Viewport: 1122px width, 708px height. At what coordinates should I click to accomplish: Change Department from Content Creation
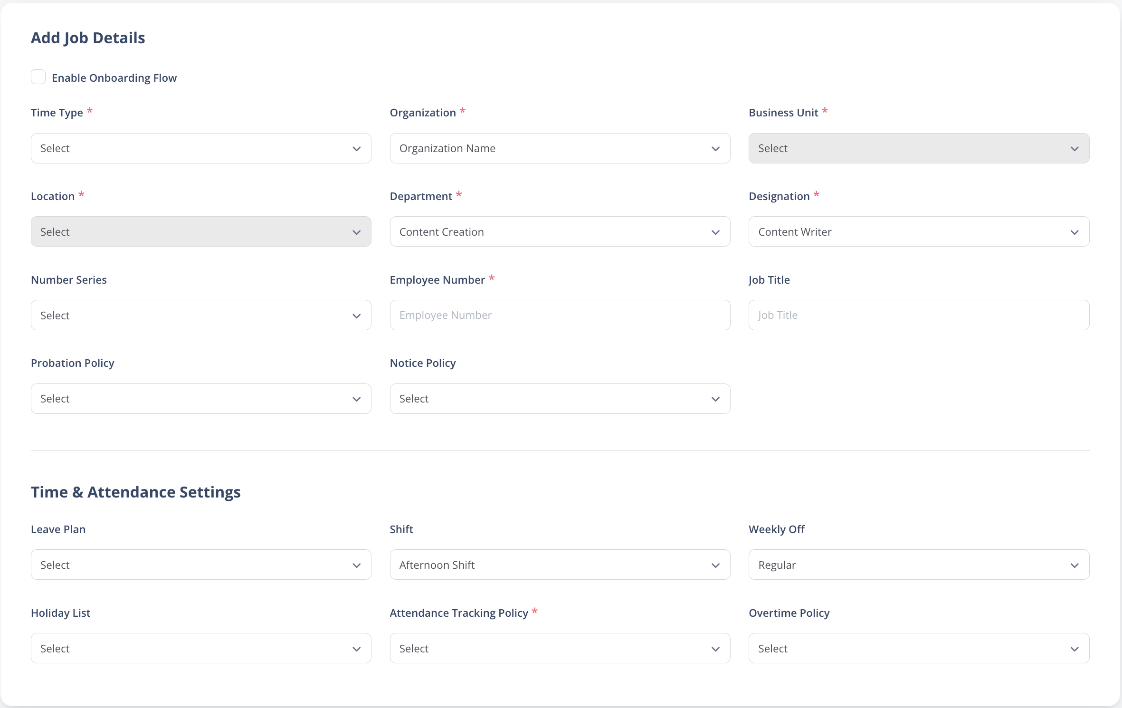(x=560, y=232)
